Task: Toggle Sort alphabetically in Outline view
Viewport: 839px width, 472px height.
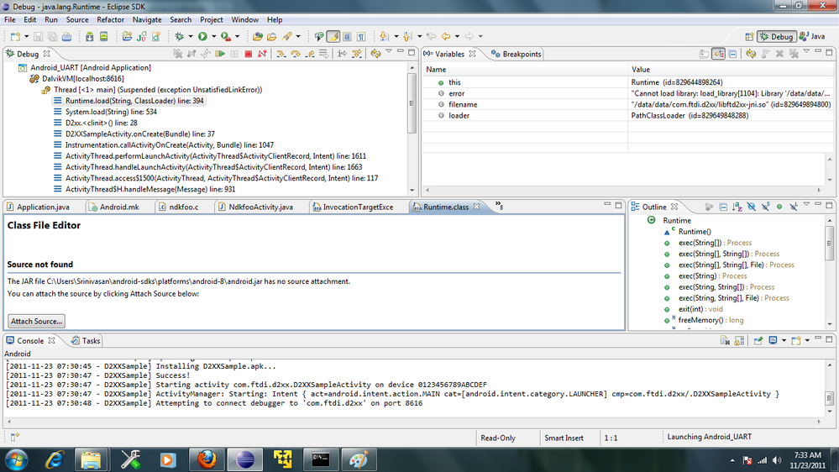Action: pyautogui.click(x=737, y=207)
